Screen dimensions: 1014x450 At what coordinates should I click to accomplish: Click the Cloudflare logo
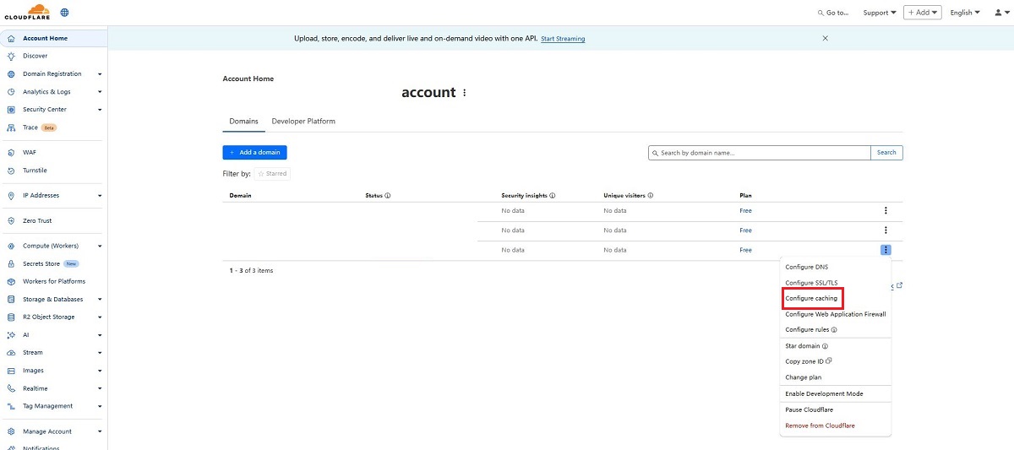[x=28, y=12]
